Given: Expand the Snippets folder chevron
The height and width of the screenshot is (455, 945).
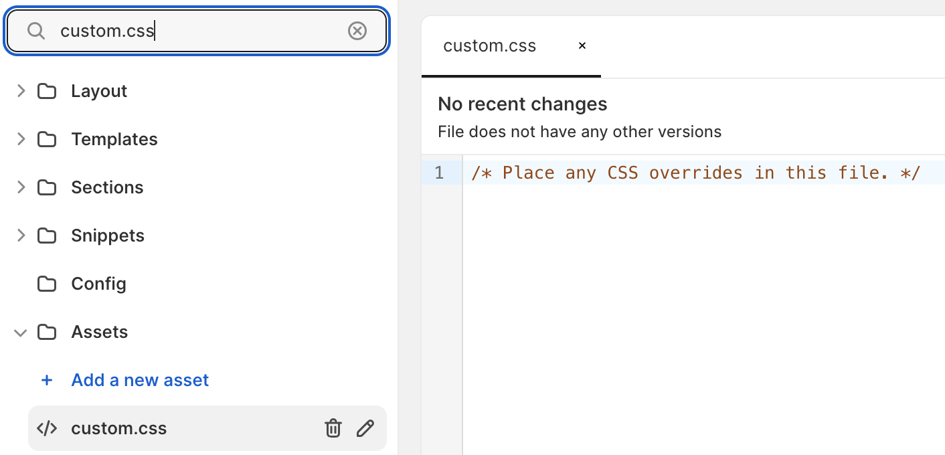Looking at the screenshot, I should (x=21, y=236).
